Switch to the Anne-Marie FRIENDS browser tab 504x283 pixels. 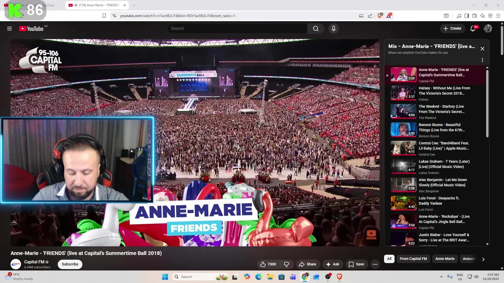97,5
